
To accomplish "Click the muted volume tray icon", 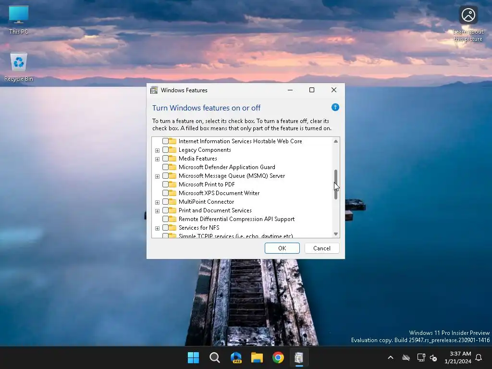I will pos(433,357).
